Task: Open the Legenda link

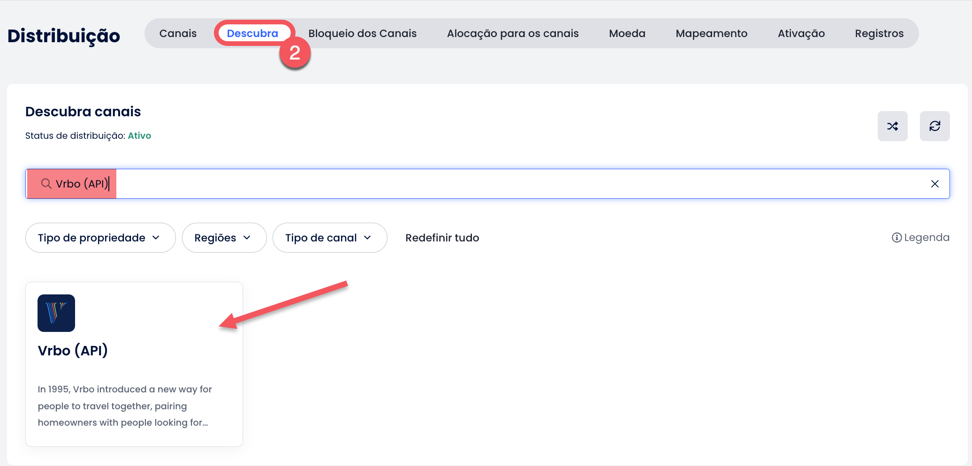Action: tap(920, 238)
